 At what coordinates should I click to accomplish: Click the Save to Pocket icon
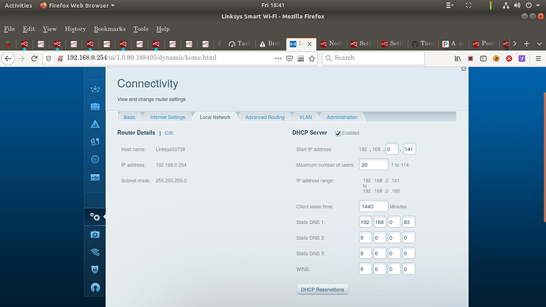(290, 58)
